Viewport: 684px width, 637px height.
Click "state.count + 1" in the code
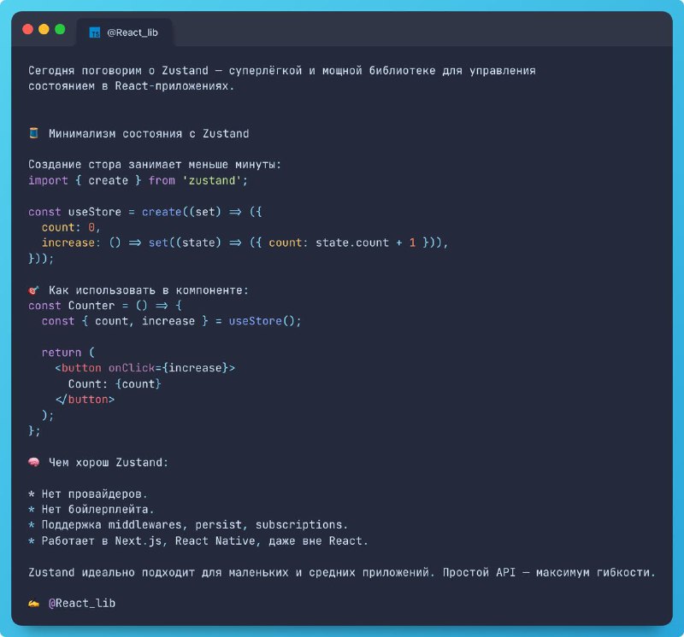366,243
